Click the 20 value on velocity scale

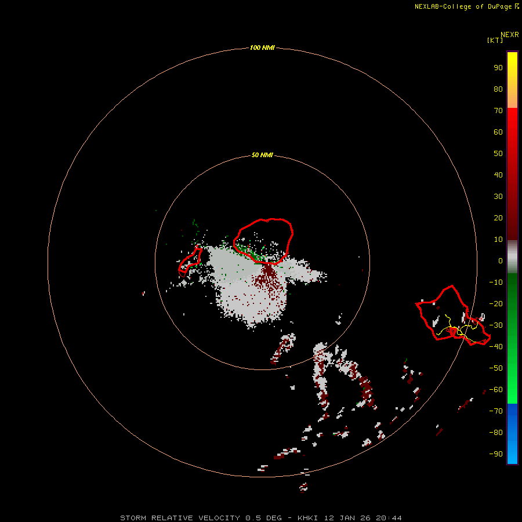click(x=498, y=217)
